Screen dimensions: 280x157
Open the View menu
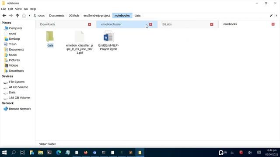pos(18,9)
